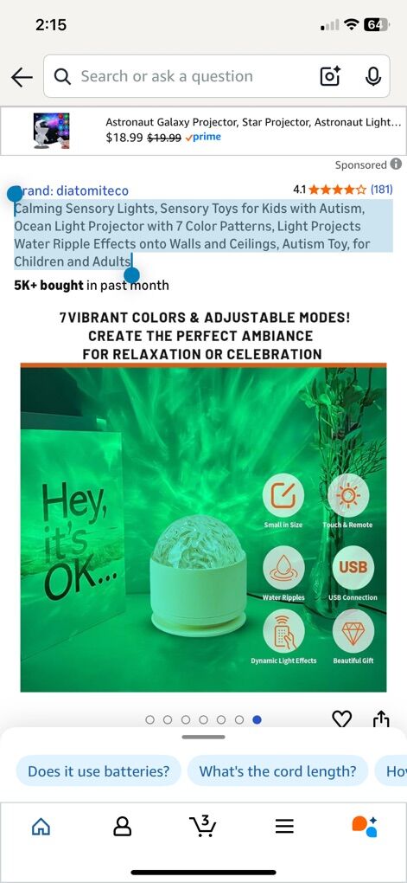Expand the bottom sheet drag handle
The image size is (407, 883).
click(204, 737)
